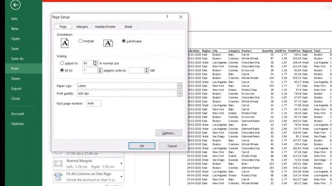Select the Landscape radio button
The height and width of the screenshot is (186, 332).
click(123, 41)
